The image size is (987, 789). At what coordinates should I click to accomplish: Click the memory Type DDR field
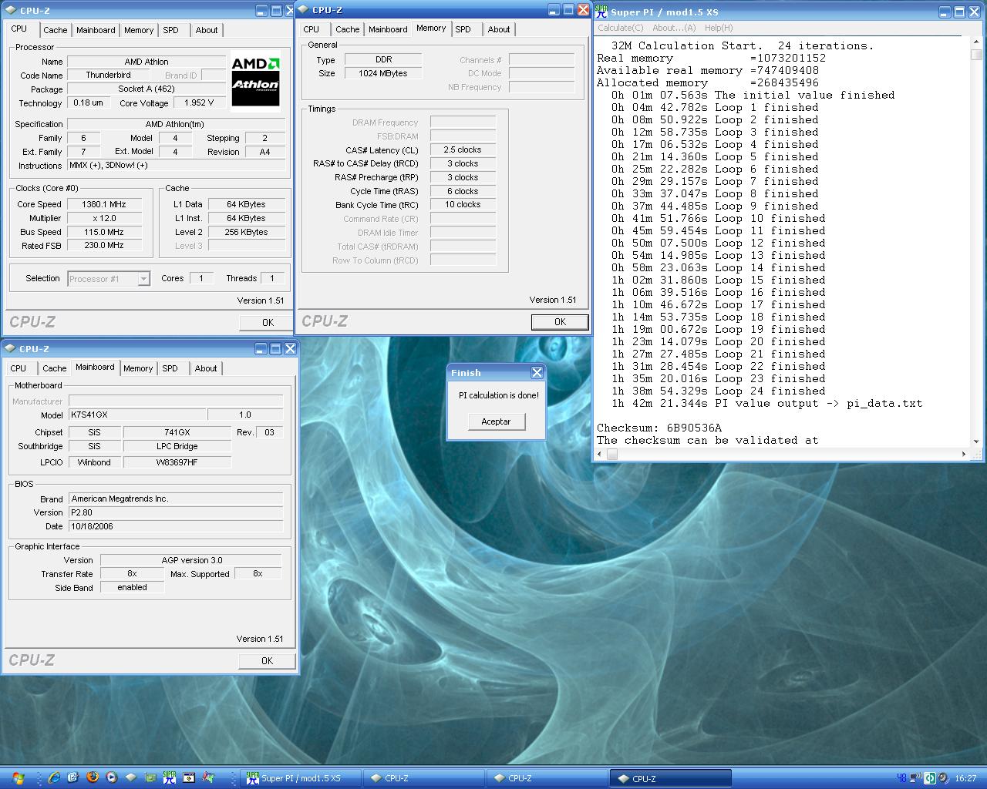pyautogui.click(x=383, y=59)
